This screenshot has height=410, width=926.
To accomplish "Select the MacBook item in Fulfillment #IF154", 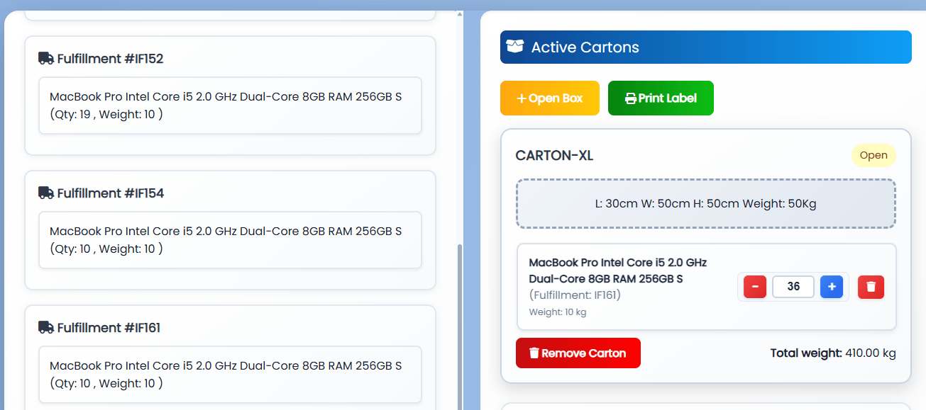I will pos(230,240).
